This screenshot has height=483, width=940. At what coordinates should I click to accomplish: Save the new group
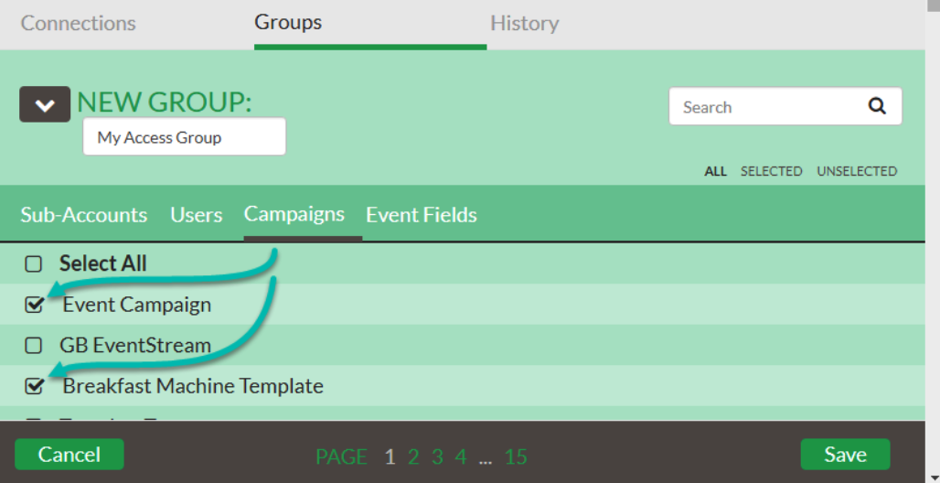pos(845,455)
